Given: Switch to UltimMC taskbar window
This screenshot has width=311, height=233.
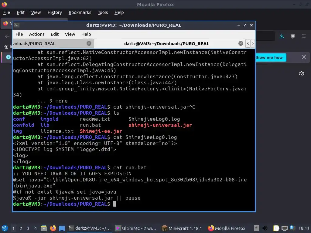Looking at the screenshot, I should click(136, 228).
